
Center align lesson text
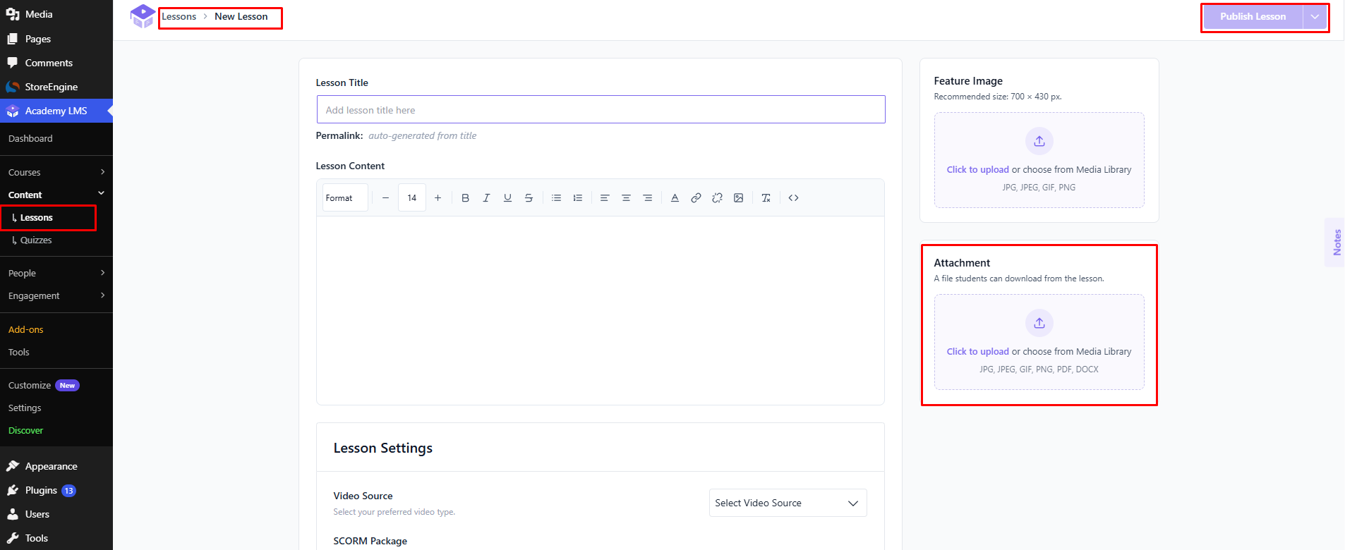626,198
